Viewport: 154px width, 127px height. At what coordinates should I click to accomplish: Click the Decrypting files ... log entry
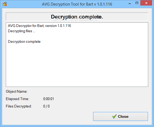[22, 31]
